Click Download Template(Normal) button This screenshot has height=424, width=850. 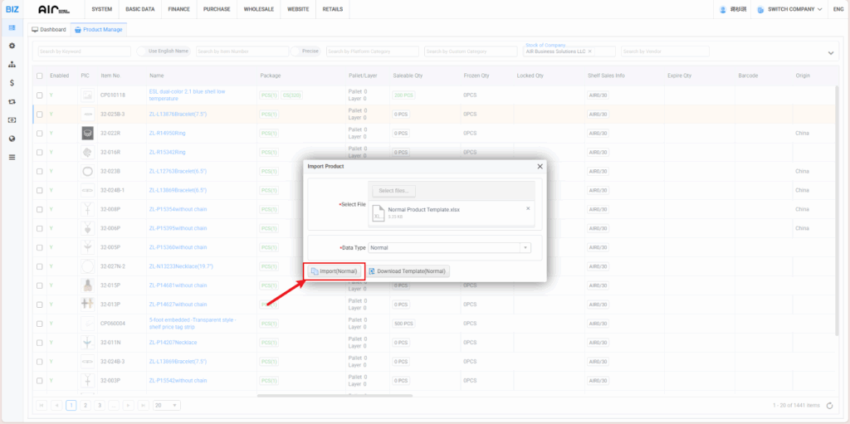click(x=408, y=271)
